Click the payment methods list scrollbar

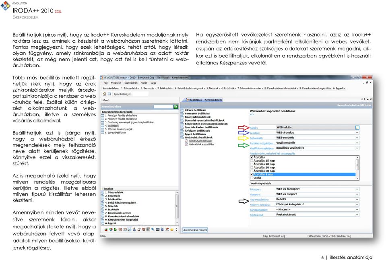pos(357,167)
